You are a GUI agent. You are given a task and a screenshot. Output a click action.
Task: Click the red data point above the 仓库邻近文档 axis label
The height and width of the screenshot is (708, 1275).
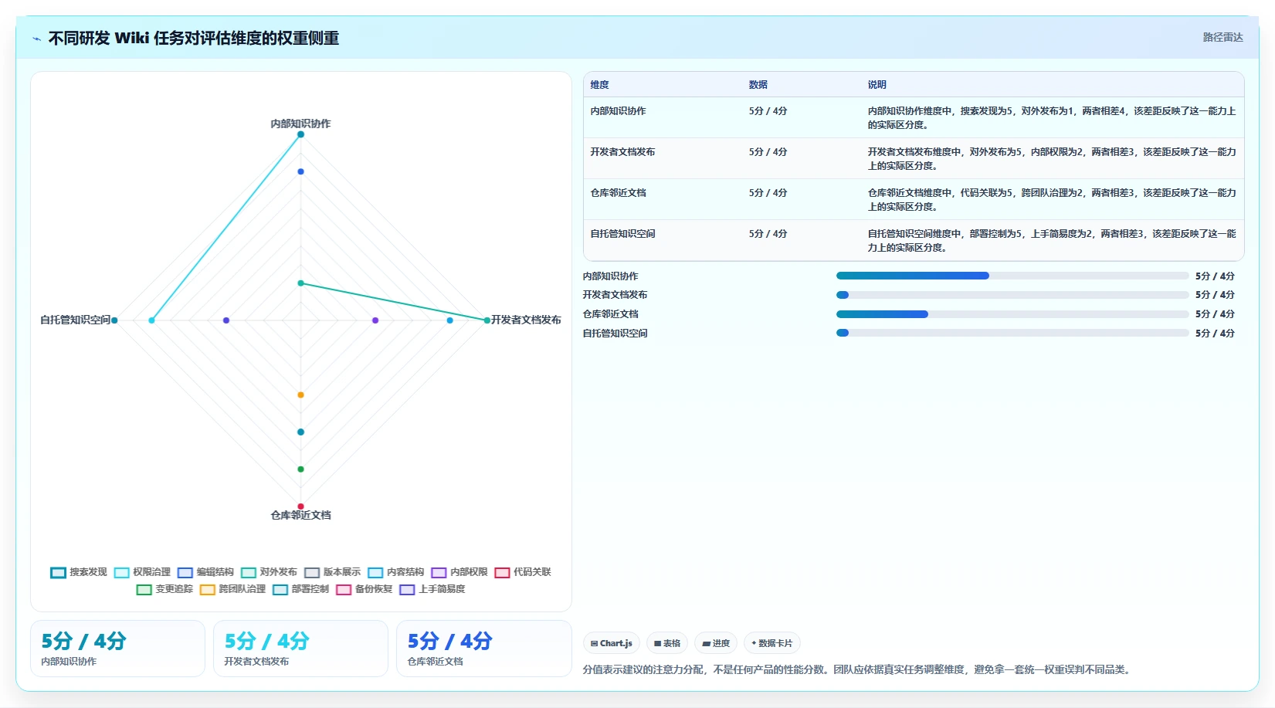click(x=300, y=506)
